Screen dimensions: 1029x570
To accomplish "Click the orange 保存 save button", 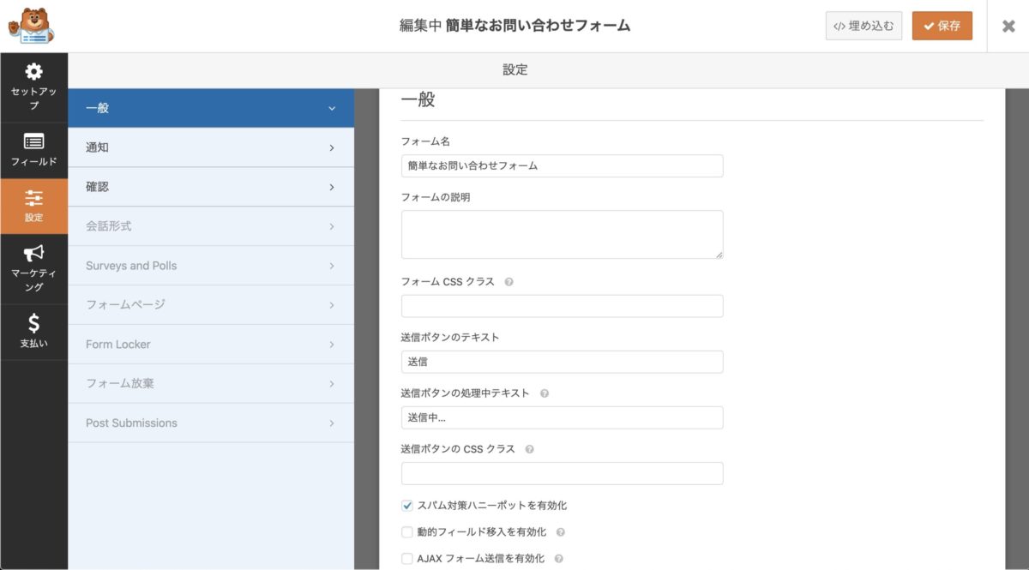I will tap(942, 26).
